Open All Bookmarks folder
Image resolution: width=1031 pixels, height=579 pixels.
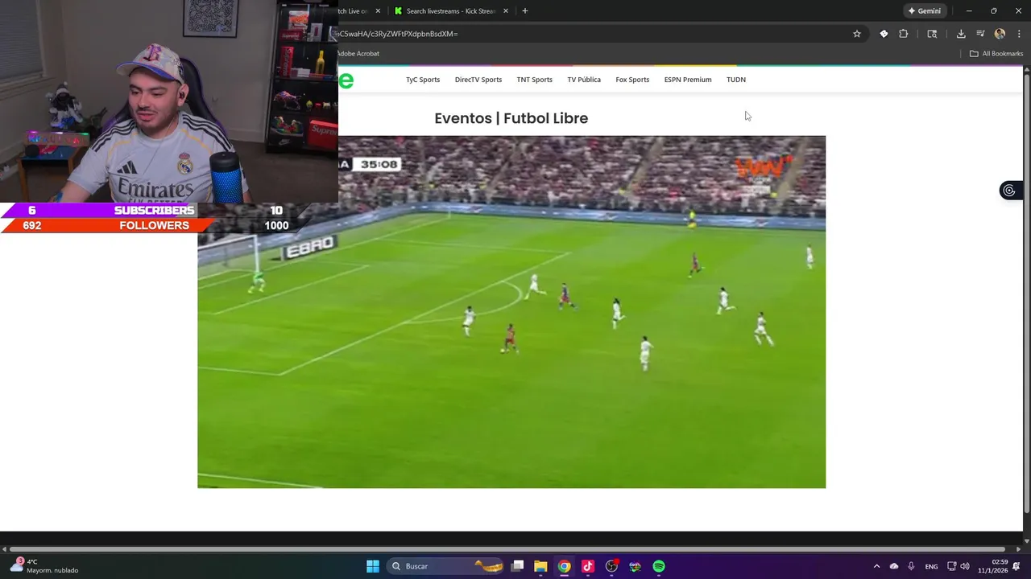[996, 54]
